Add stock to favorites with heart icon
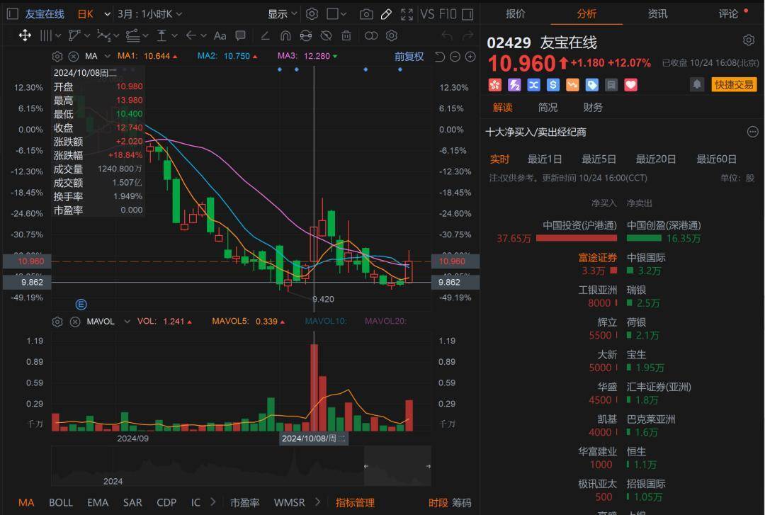765x515 pixels. pyautogui.click(x=630, y=85)
